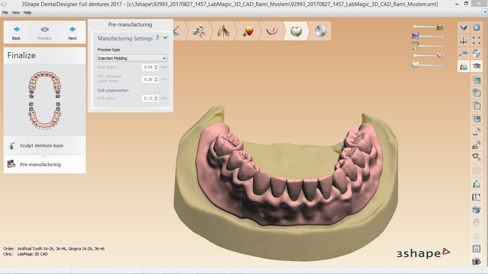Adjust the antagonist model transparency slider

click(428, 45)
